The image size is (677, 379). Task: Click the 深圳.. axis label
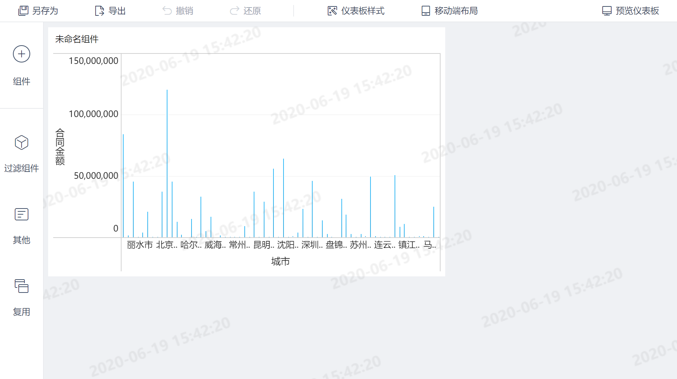pyautogui.click(x=312, y=245)
